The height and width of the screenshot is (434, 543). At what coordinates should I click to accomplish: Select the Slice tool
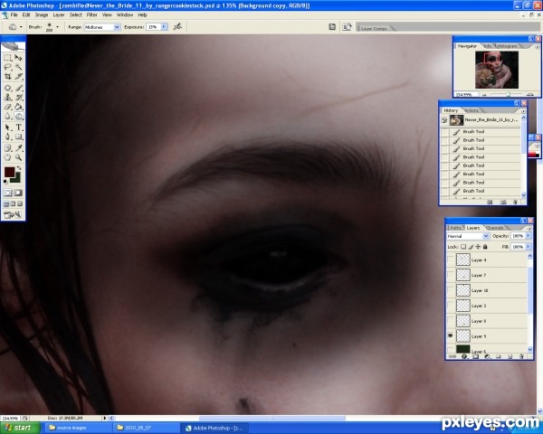coord(18,76)
